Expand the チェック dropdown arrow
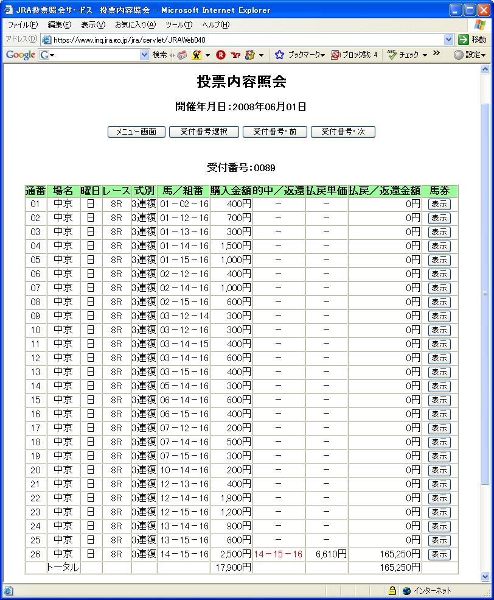The height and width of the screenshot is (600, 494). click(x=425, y=55)
